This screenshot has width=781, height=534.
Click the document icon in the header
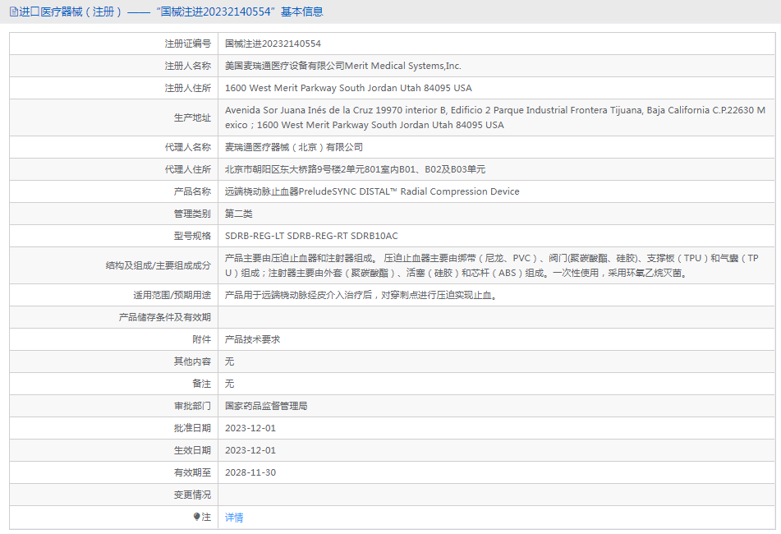coord(14,12)
